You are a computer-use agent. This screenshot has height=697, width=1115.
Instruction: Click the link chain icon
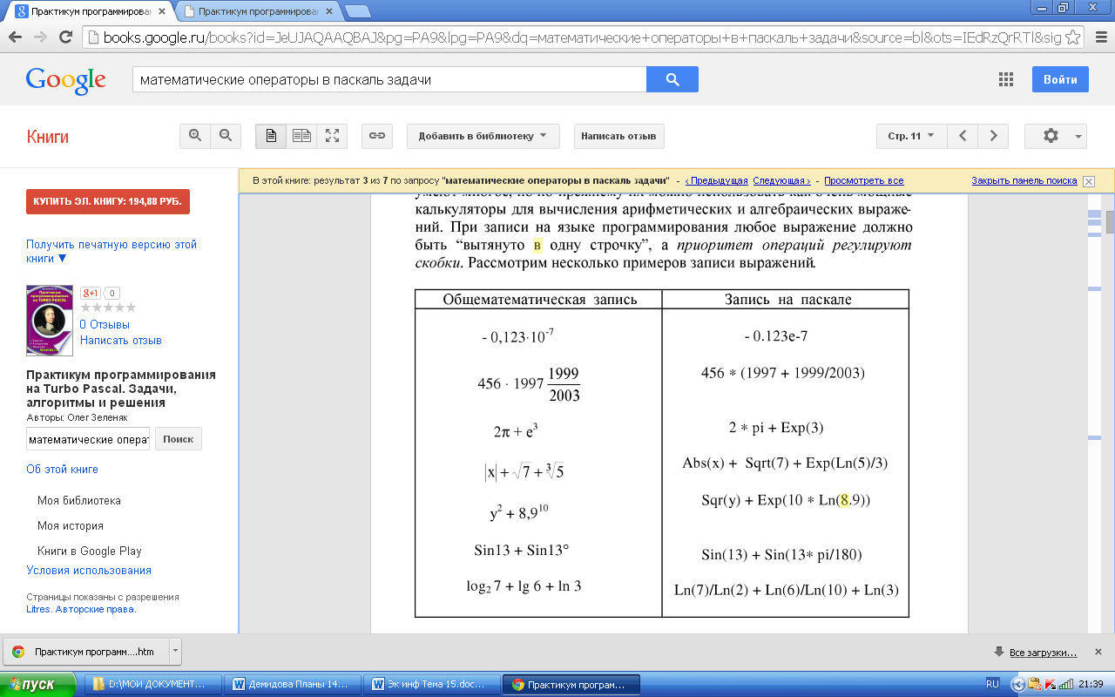click(377, 136)
